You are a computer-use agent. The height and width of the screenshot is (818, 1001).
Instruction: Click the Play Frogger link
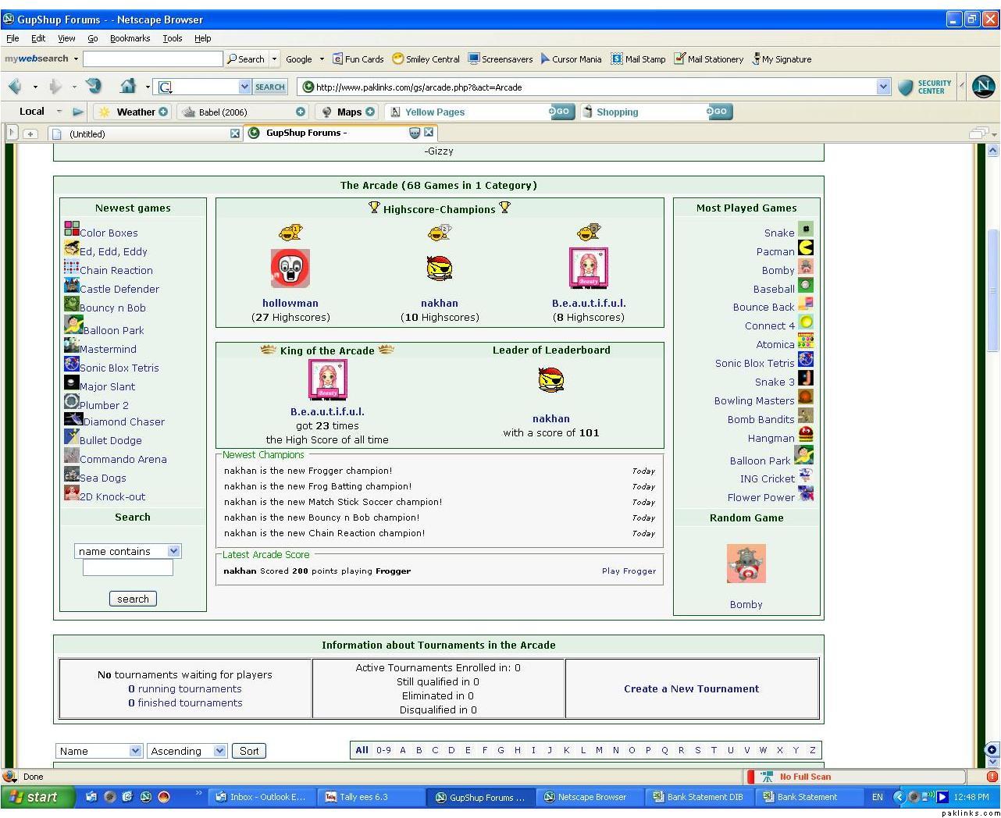pyautogui.click(x=629, y=571)
